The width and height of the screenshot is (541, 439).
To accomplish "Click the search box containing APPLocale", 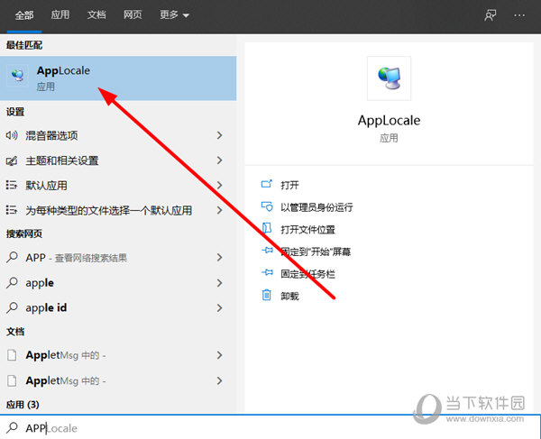I will [270, 427].
